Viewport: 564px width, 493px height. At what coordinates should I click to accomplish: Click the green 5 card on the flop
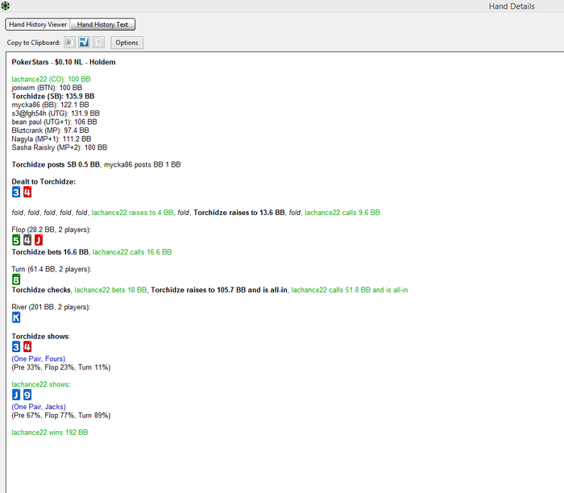pyautogui.click(x=16, y=240)
